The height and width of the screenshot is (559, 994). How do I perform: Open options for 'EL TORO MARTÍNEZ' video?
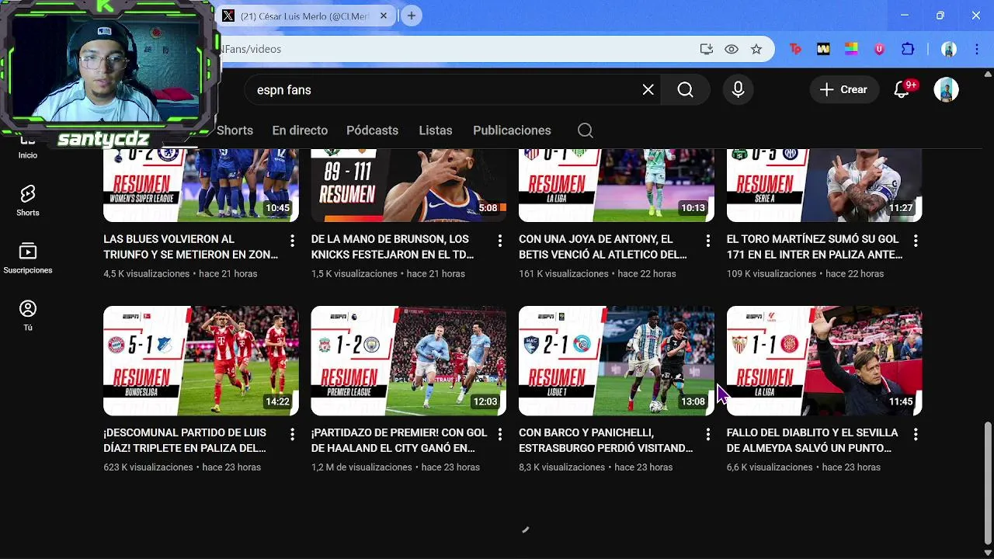(916, 241)
